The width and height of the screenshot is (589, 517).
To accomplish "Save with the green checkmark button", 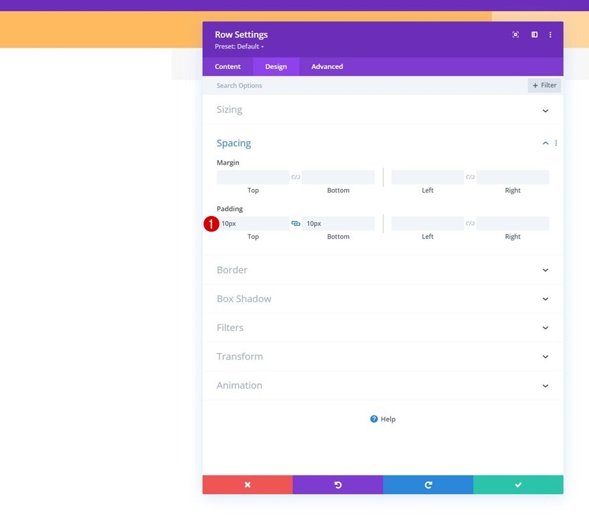I will pos(518,485).
